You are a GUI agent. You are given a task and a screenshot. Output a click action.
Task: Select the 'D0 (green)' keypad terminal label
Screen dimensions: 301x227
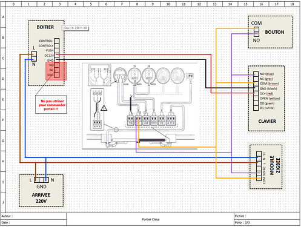coord(267,104)
